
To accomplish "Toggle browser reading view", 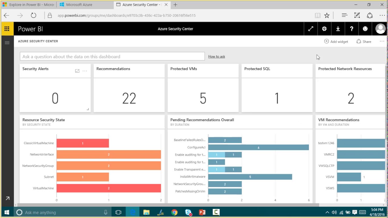I will [x=318, y=15].
